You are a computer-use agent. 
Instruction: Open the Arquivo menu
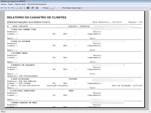click(x=4, y=4)
